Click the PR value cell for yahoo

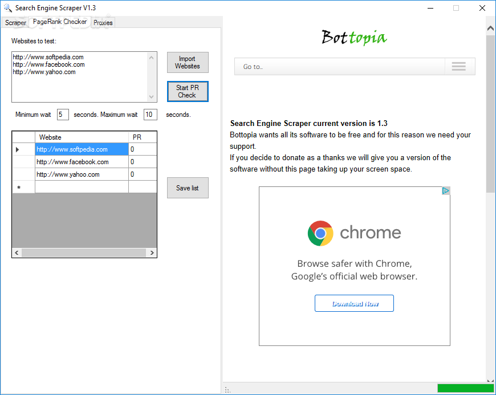(x=143, y=174)
